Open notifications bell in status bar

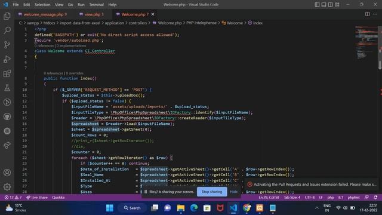tap(375, 198)
